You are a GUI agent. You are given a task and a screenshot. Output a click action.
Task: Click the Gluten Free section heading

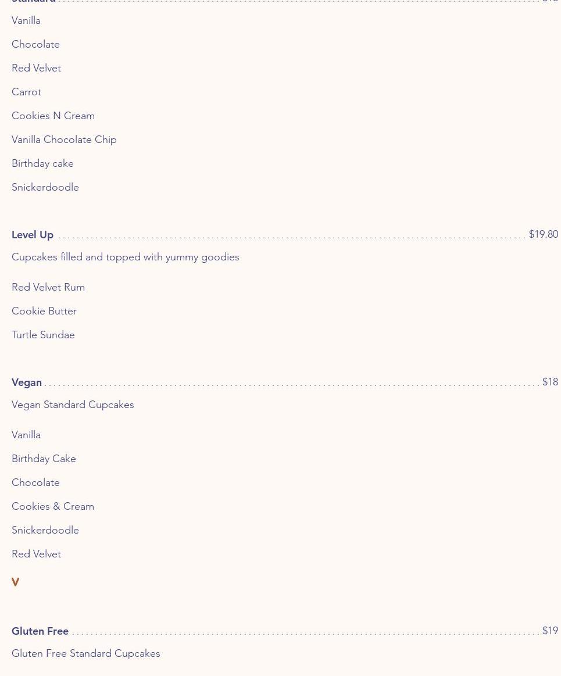click(x=40, y=631)
